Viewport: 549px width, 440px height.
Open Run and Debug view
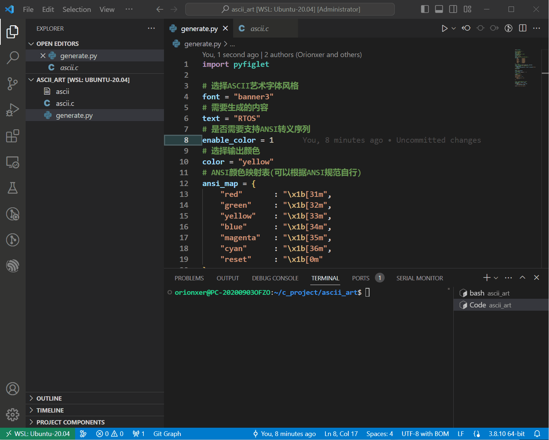(13, 110)
